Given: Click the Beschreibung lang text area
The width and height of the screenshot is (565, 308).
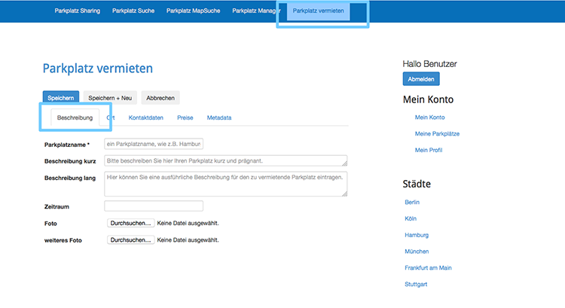Looking at the screenshot, I should pos(225,183).
